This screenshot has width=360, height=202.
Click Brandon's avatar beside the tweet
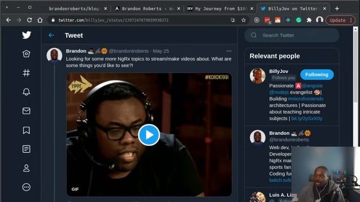(54, 55)
